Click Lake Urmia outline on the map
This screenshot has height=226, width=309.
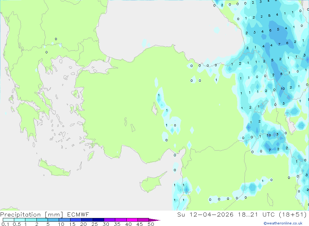[291, 124]
